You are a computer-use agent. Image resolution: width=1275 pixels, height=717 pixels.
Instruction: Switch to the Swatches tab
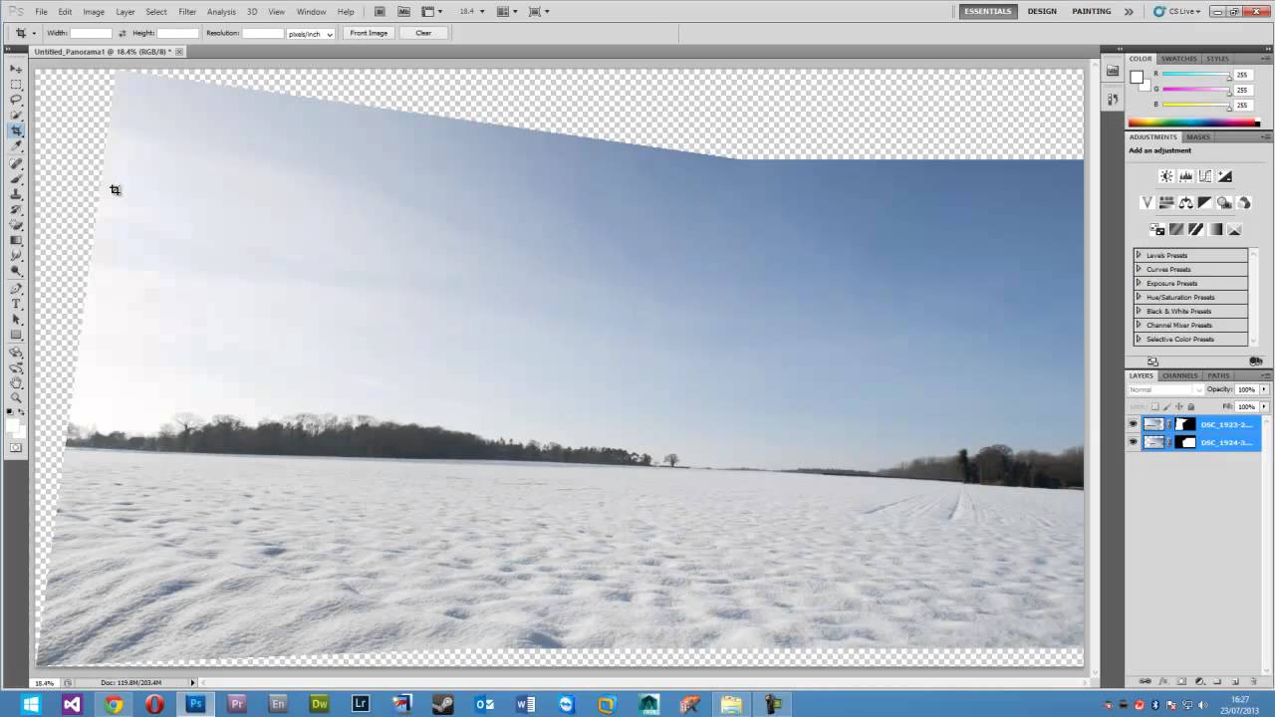point(1179,59)
